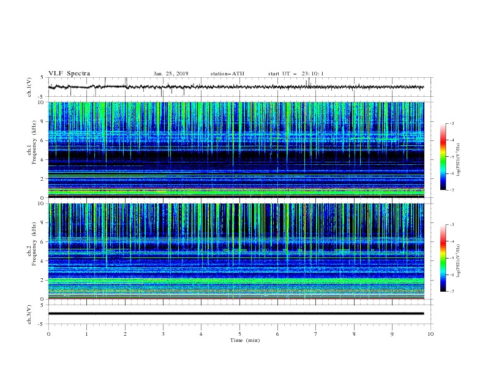Screen dimensions: 485x375
Task: Click the "Time (min)" axis label
Action: click(245, 340)
